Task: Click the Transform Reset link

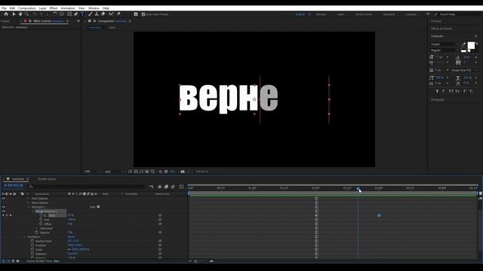Action: coord(71,237)
